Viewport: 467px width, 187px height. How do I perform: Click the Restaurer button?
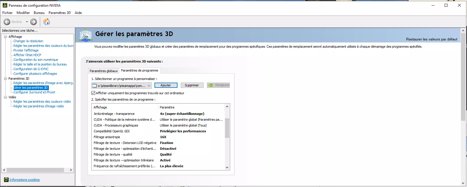tap(218, 85)
